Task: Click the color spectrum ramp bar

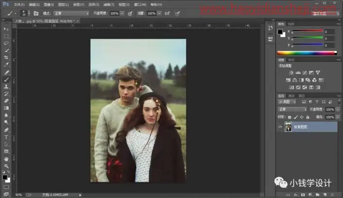Action: [x=307, y=52]
